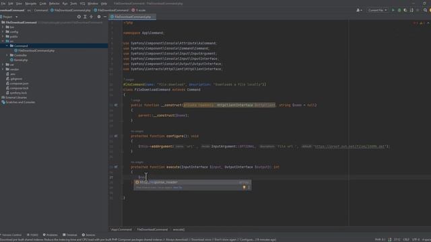Click profiler toolbar icon beside coverage

pos(411,10)
